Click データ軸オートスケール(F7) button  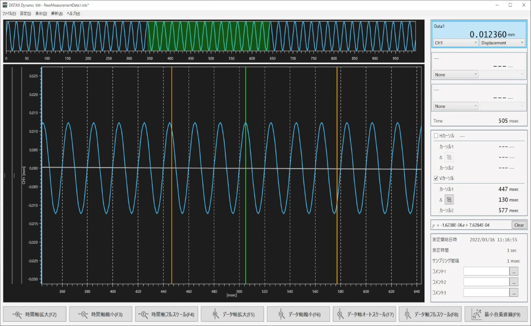tap(364, 314)
